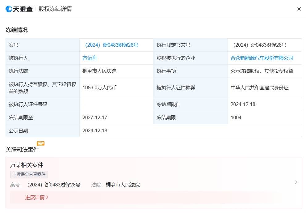Viewport: 306px width, 213px height.
Task: Select the 方某相关案件 title
Action: click(27, 165)
